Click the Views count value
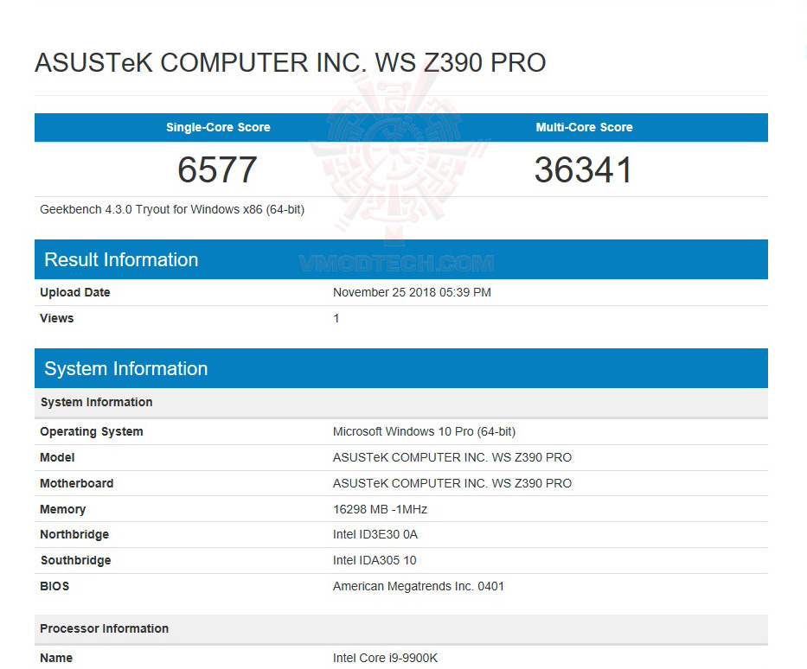The width and height of the screenshot is (807, 669). pos(336,318)
